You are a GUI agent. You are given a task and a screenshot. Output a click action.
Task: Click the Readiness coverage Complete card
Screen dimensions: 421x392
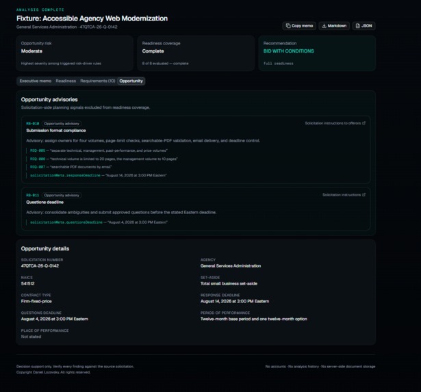[196, 53]
